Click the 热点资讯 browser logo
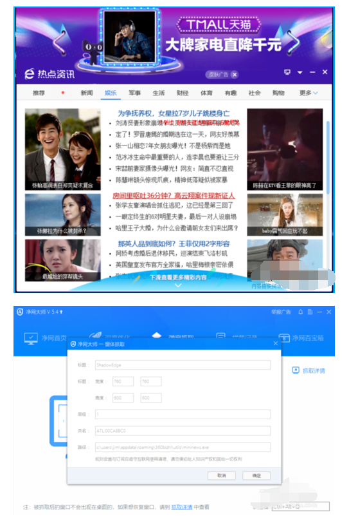Viewport: 349px width, 521px height. [x=30, y=73]
